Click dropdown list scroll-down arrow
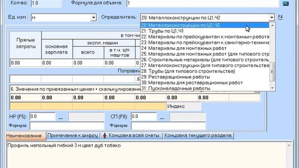The height and width of the screenshot is (168, 299). tap(272, 88)
